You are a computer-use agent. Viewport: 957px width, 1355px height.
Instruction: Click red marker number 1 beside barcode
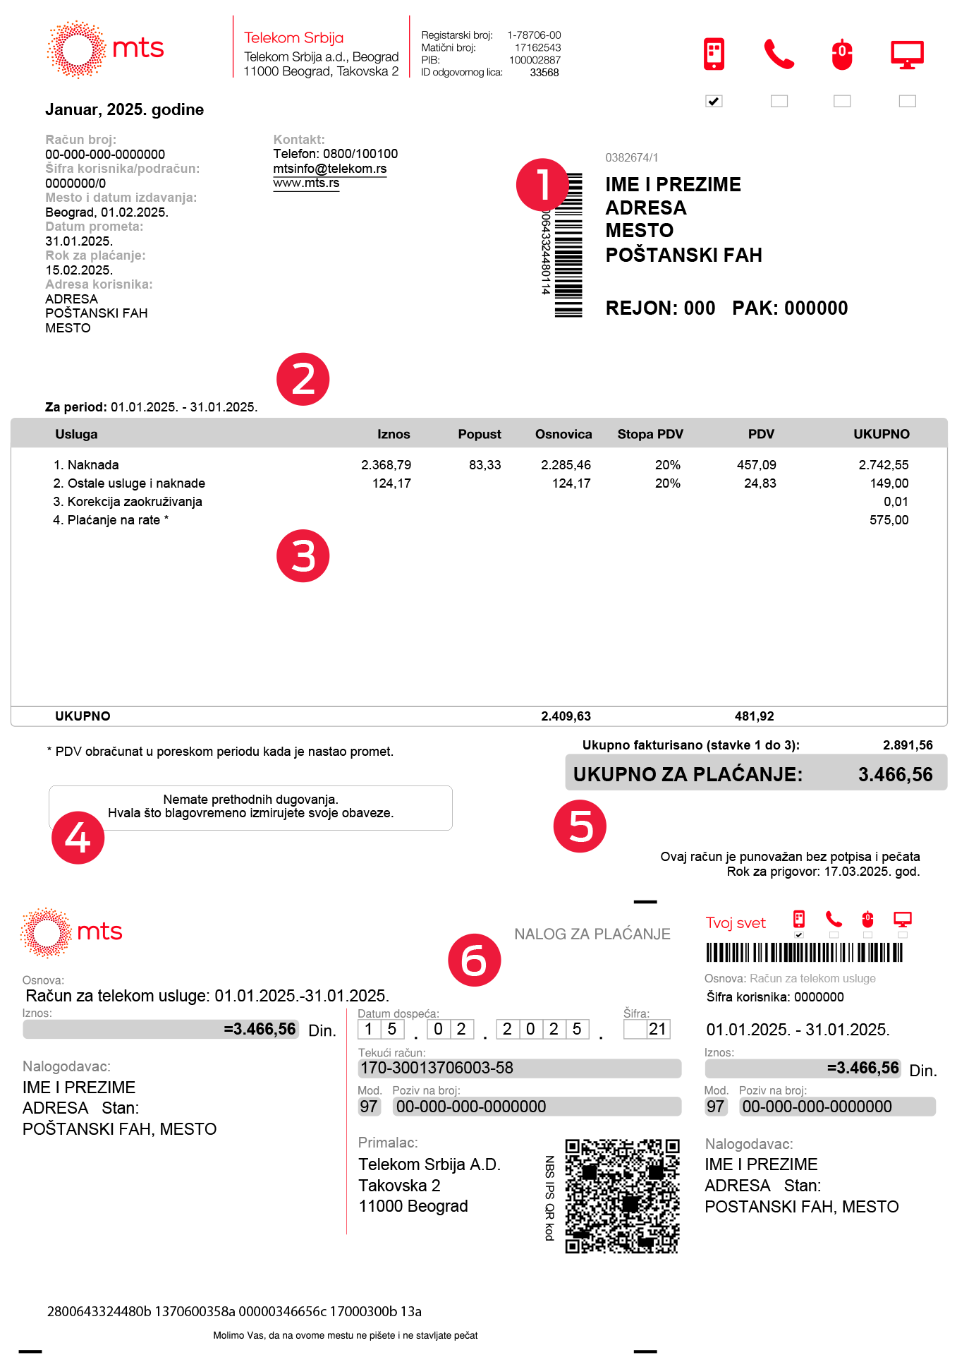[x=542, y=184]
